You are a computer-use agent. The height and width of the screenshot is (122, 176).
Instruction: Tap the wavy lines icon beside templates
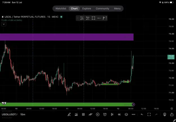[90, 114]
